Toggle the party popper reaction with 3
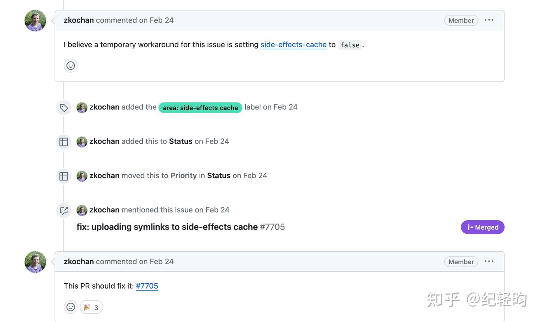The height and width of the screenshot is (322, 541). click(x=91, y=307)
